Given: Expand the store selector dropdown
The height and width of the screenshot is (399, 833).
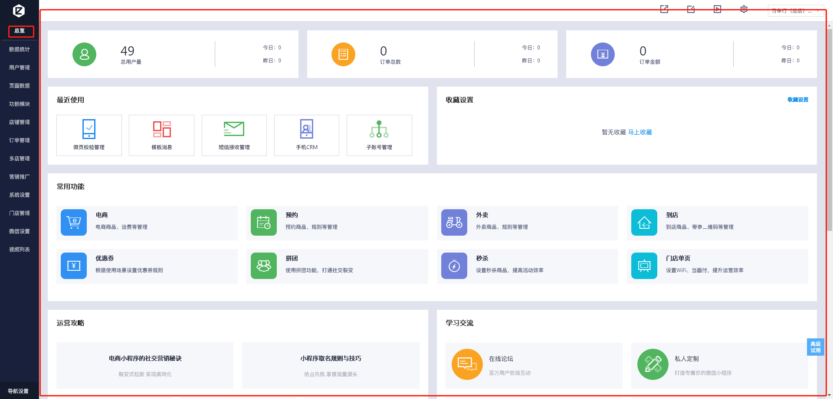Looking at the screenshot, I should coord(795,11).
